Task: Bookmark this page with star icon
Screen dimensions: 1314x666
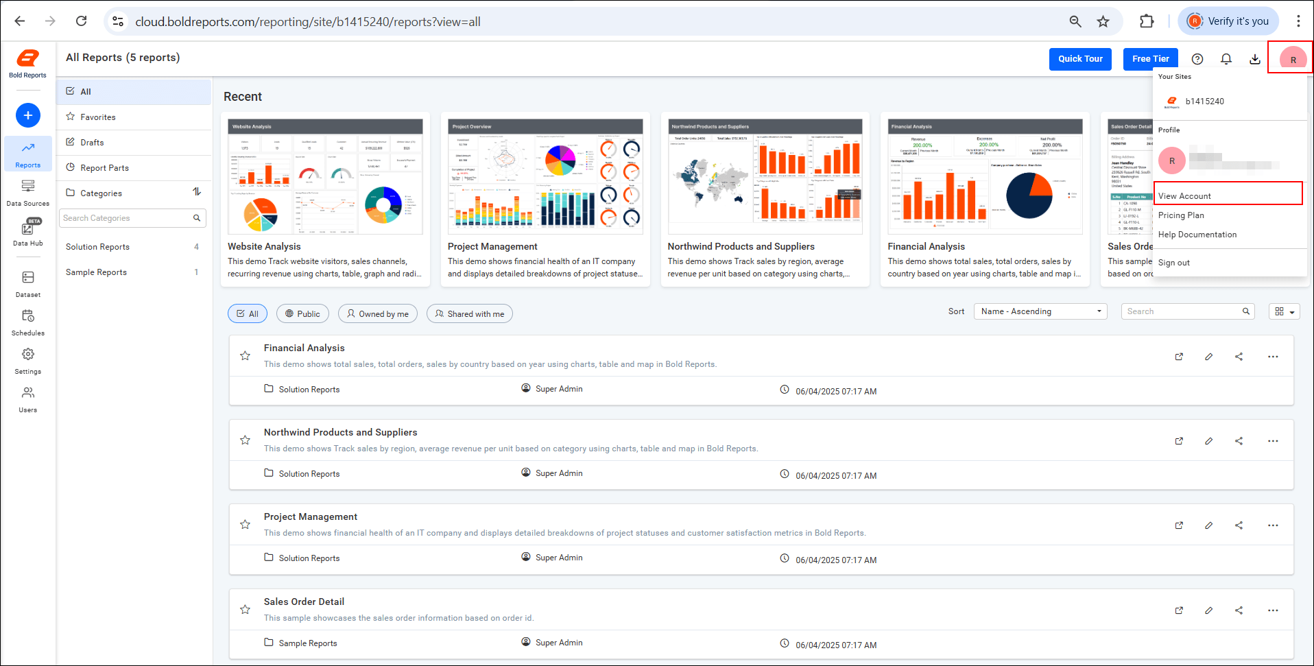Action: pyautogui.click(x=1103, y=21)
